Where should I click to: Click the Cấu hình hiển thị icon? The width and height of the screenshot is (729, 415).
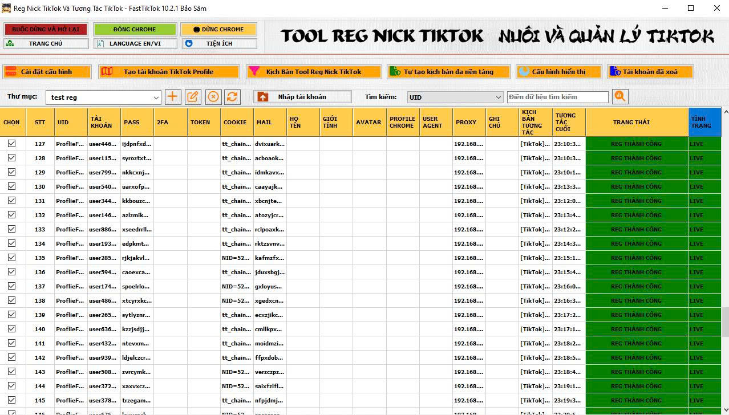[524, 72]
